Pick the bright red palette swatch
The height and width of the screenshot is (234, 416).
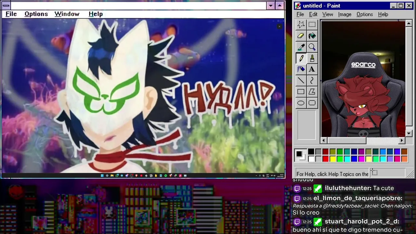pos(326,159)
